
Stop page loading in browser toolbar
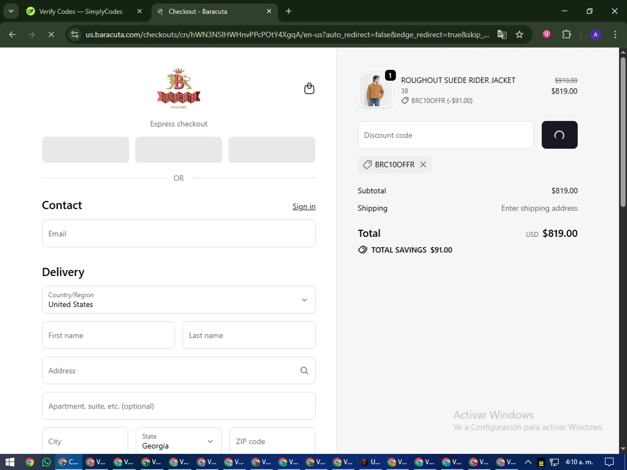51,35
